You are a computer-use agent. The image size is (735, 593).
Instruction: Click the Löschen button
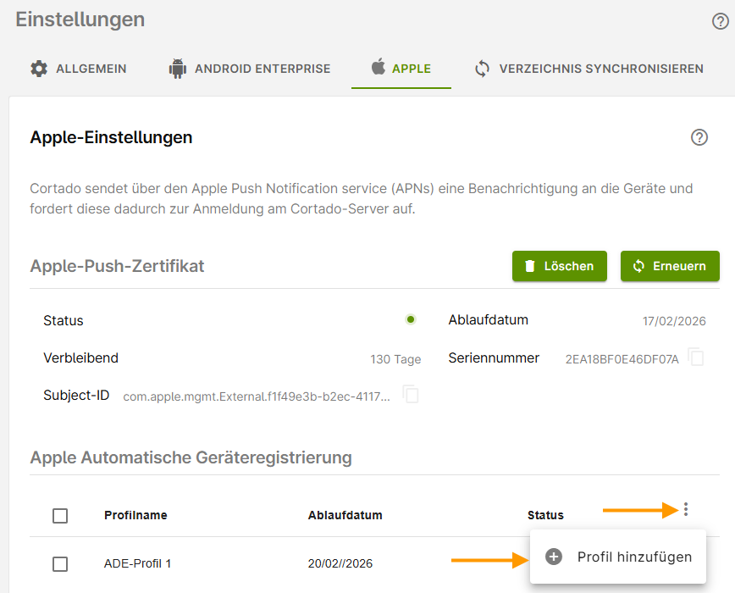(x=559, y=266)
